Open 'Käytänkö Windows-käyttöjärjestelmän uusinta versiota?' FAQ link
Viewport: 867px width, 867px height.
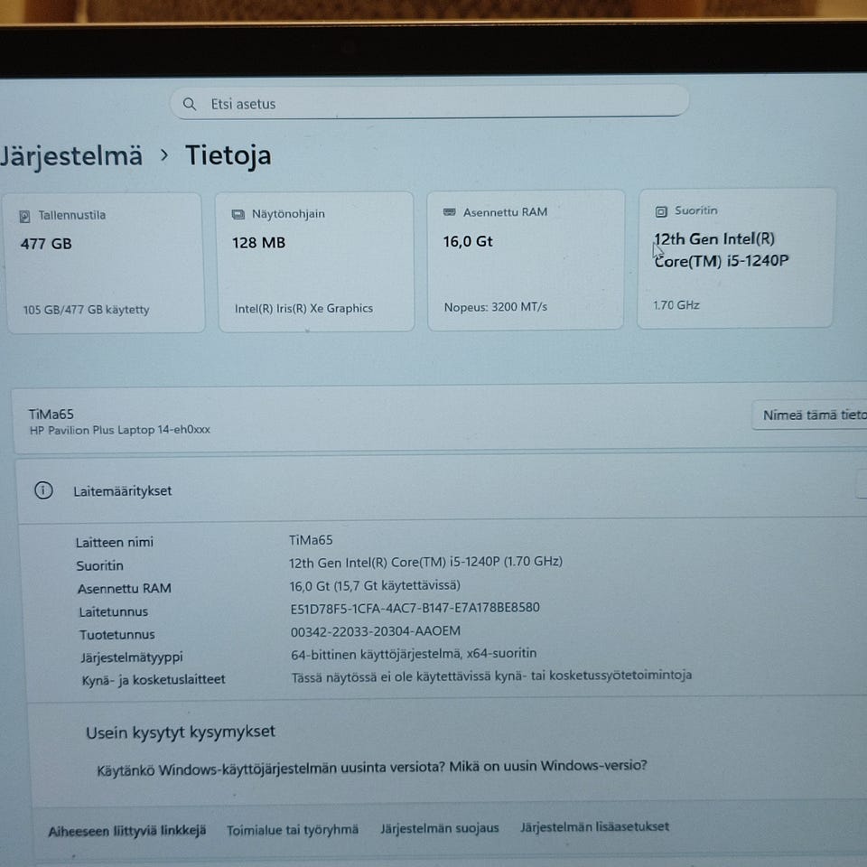[371, 768]
